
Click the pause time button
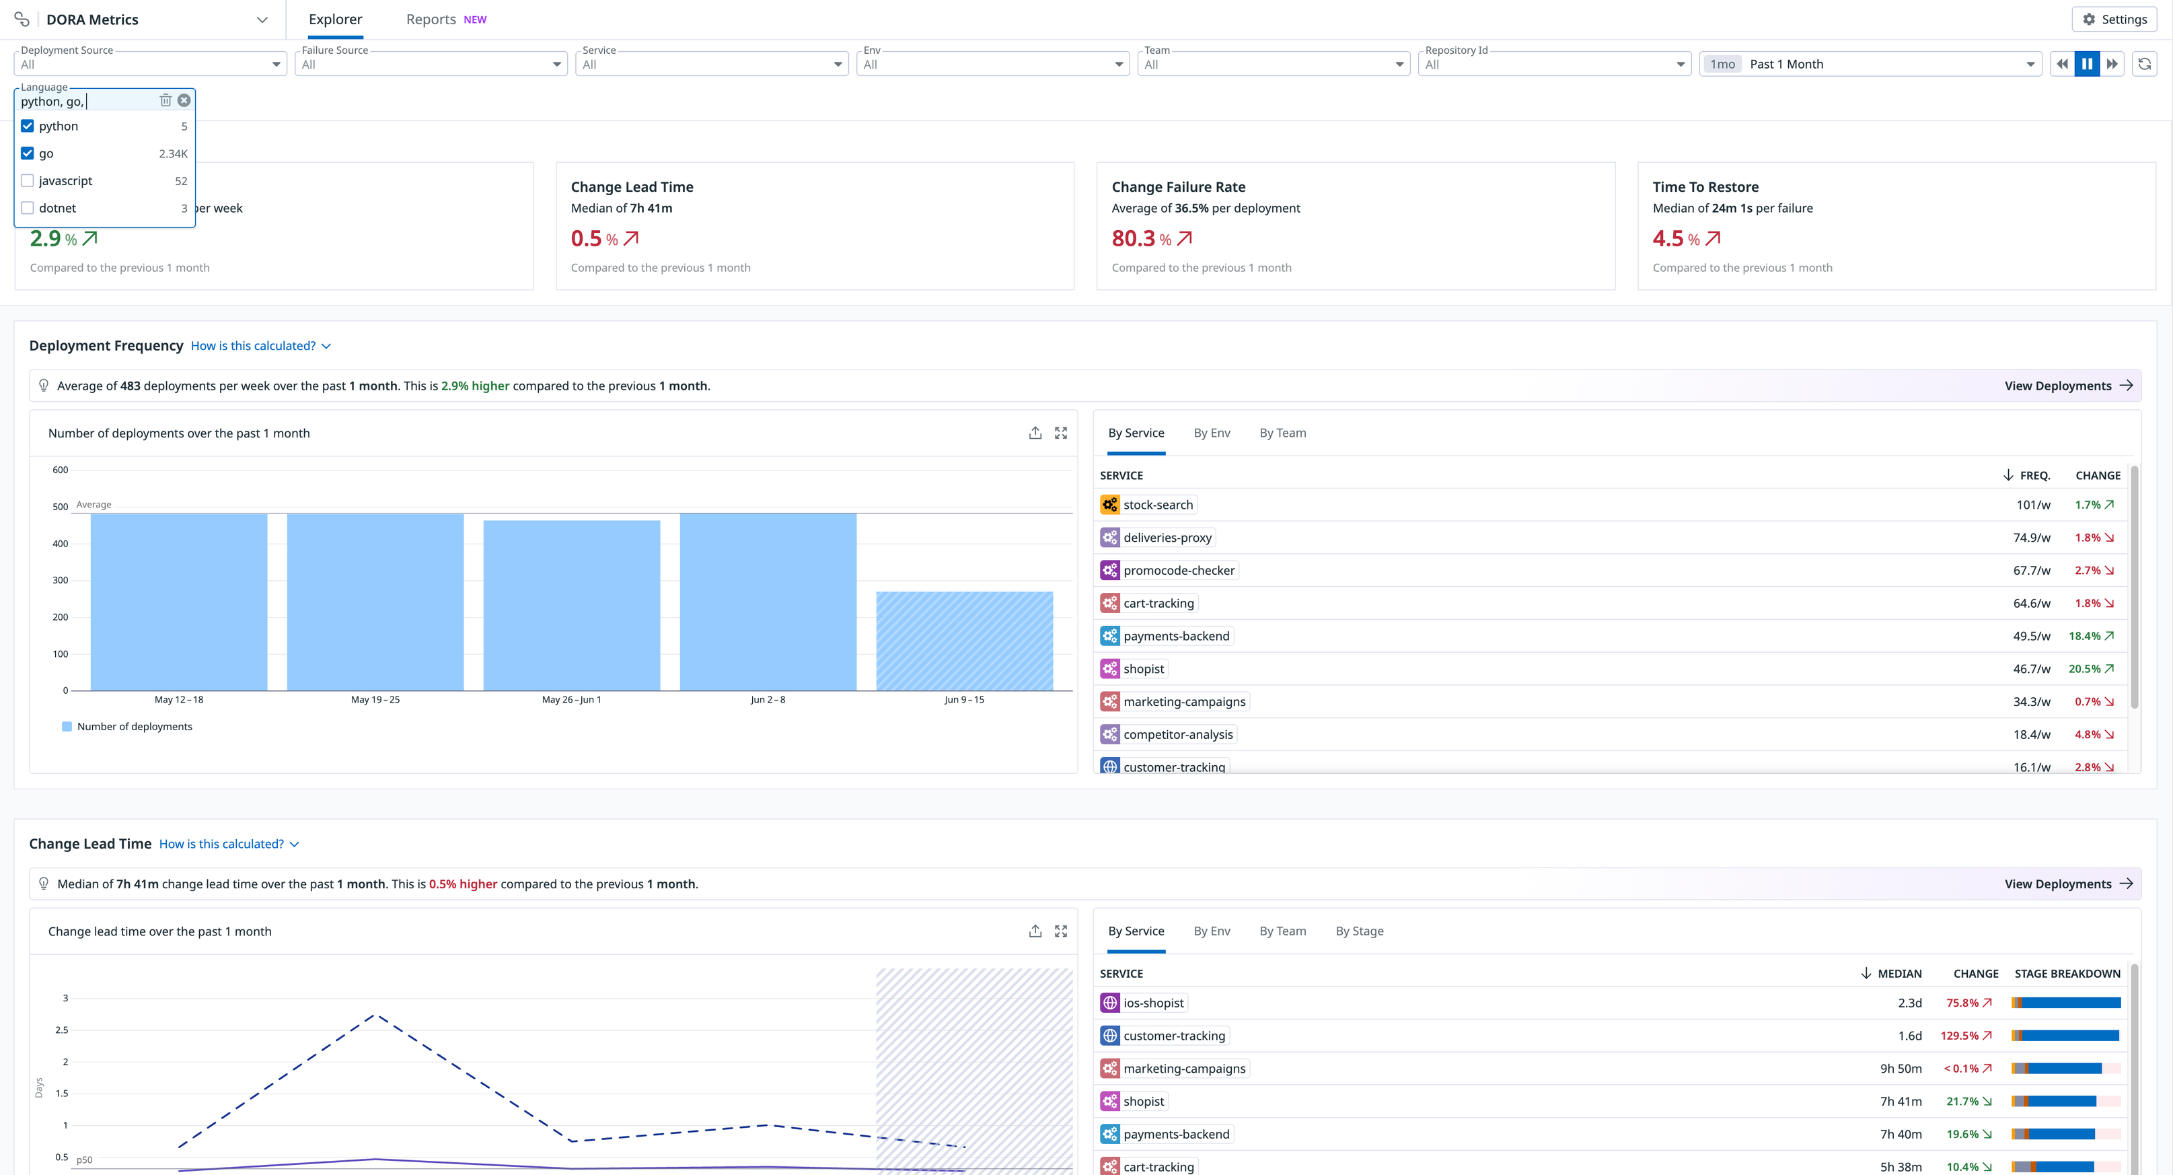2087,64
